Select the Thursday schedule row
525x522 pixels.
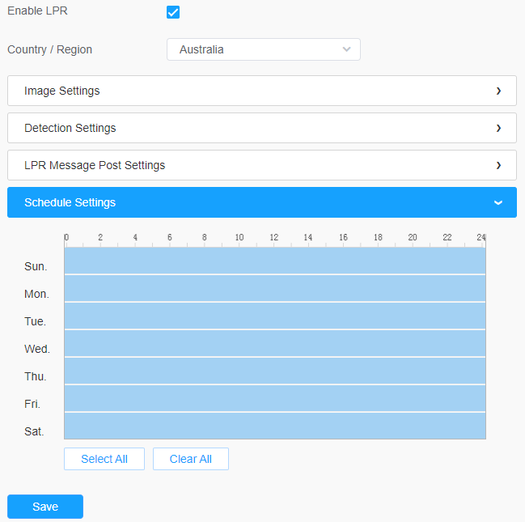pyautogui.click(x=275, y=371)
